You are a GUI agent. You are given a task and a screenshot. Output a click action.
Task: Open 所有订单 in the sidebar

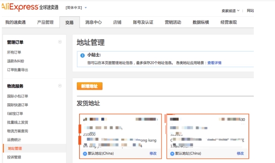coord(14,52)
